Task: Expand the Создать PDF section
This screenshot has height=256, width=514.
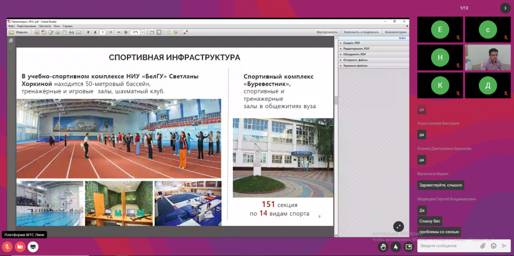Action: (373, 43)
